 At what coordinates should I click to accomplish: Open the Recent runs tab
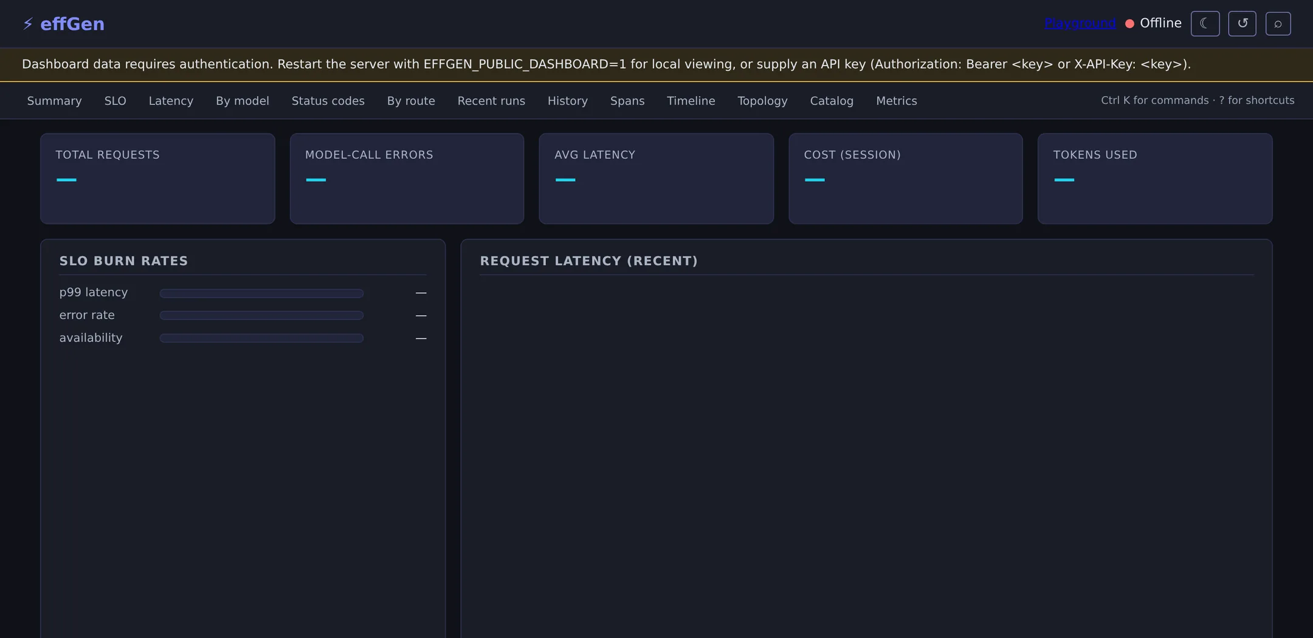tap(491, 101)
